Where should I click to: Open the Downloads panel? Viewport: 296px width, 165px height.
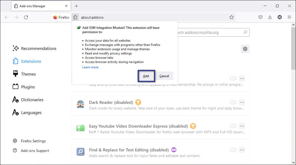click(270, 17)
